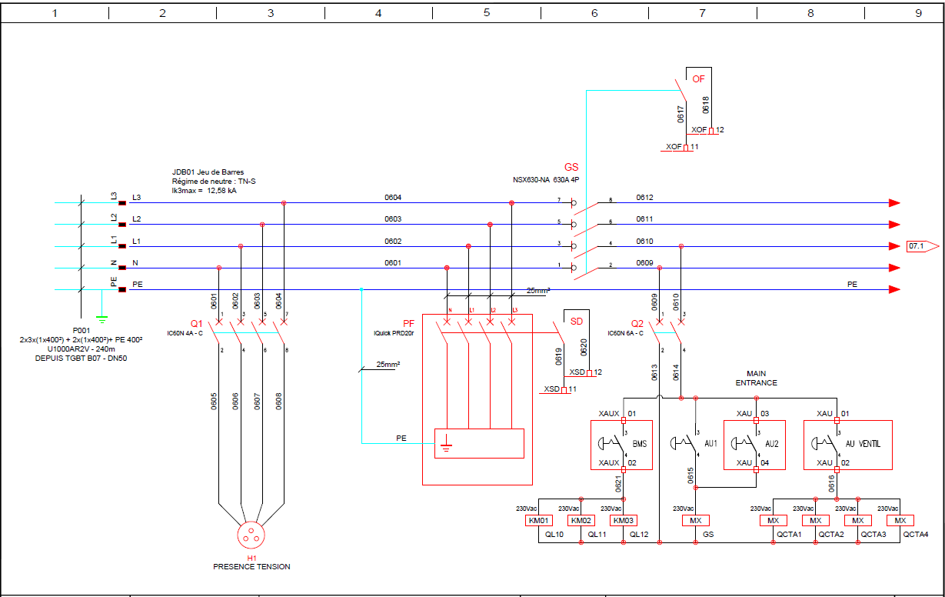This screenshot has height=597, width=945.
Task: Click the MX coil above GS label
Action: pyautogui.click(x=695, y=521)
